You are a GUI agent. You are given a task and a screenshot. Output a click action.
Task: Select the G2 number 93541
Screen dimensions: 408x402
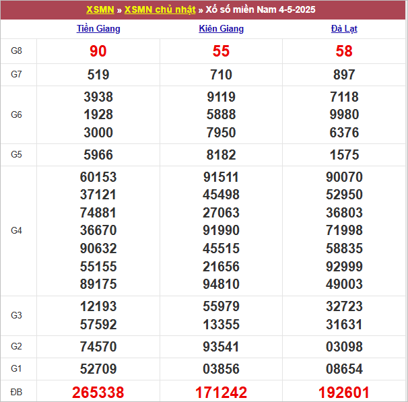[x=221, y=347]
